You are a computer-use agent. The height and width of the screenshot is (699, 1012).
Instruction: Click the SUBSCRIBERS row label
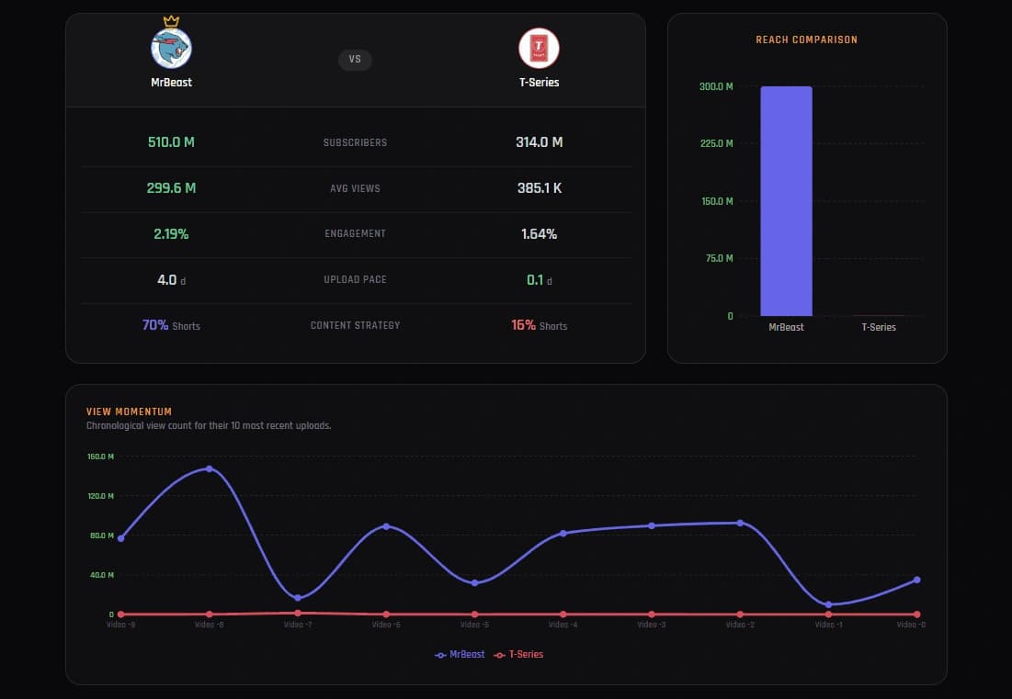pos(355,142)
